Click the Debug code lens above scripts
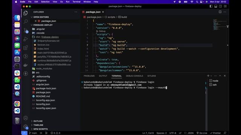 point(101,31)
